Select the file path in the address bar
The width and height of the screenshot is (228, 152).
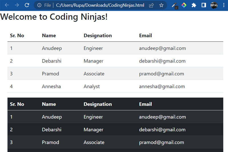tap(100, 5)
